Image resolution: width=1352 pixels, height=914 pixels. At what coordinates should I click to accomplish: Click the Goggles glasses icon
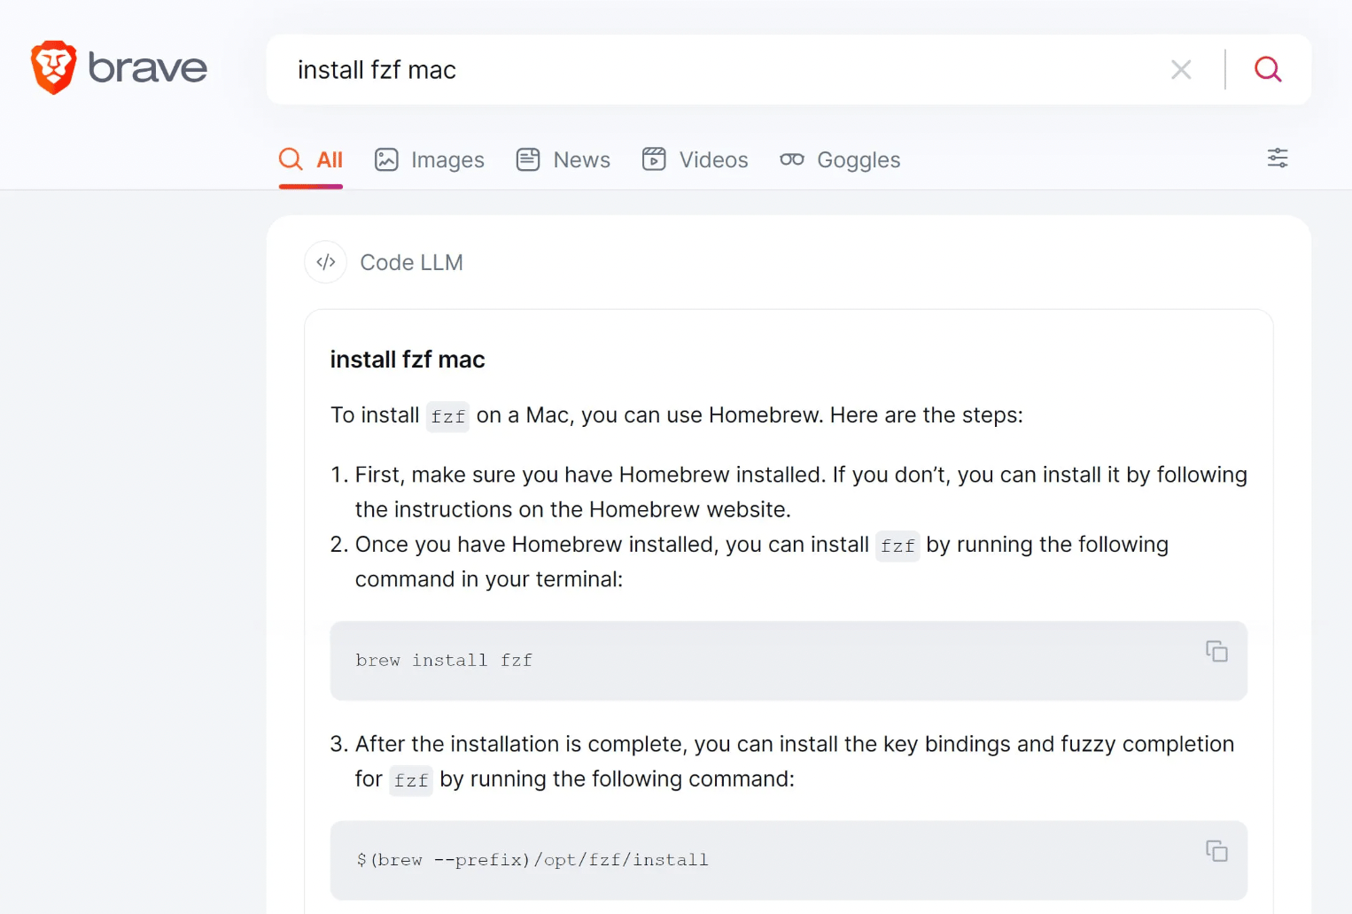tap(792, 159)
